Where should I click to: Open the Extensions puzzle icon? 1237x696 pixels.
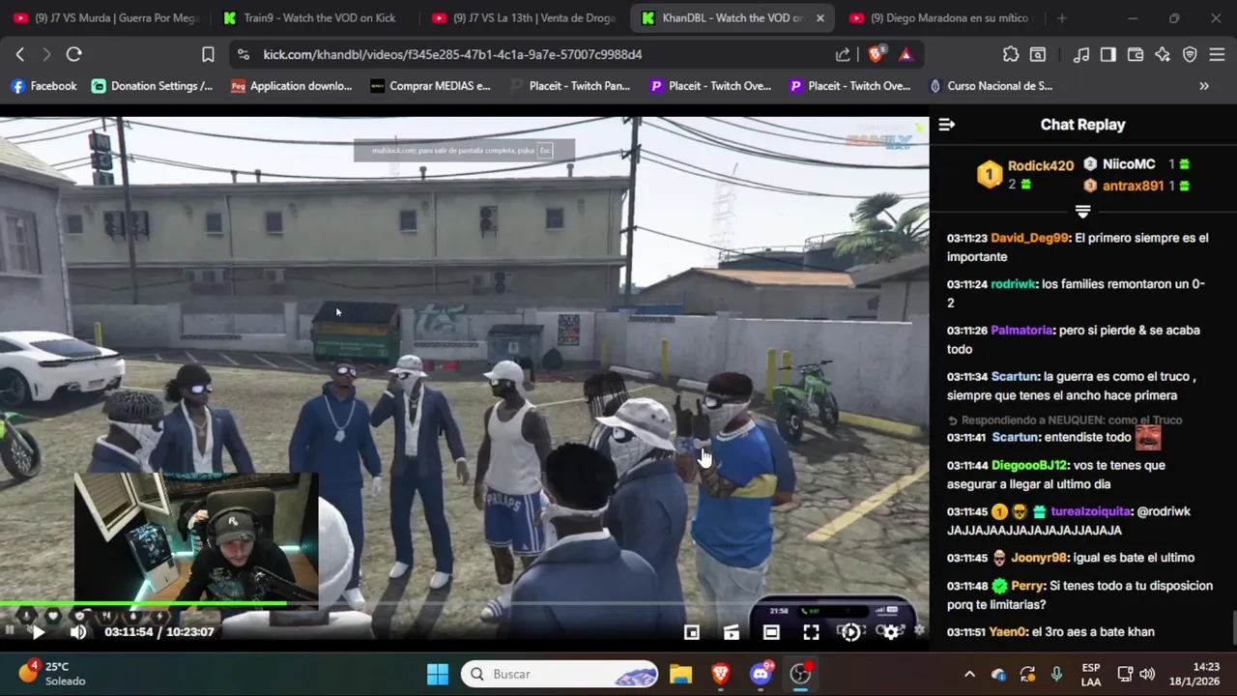coord(1010,55)
